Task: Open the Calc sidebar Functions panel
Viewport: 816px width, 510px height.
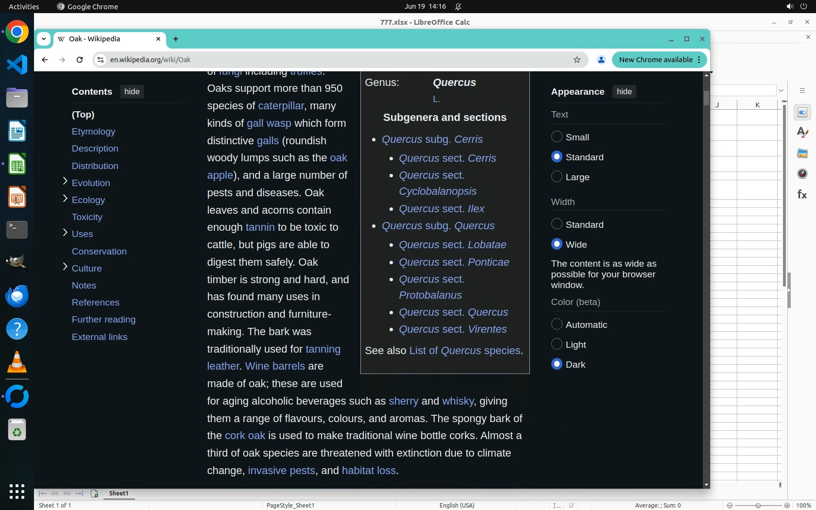Action: [x=802, y=194]
